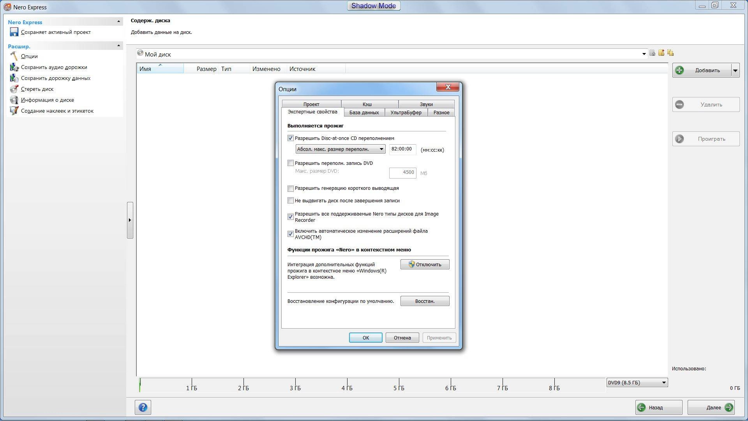Check Не выдвигать диск после завершения записи

tap(290, 200)
